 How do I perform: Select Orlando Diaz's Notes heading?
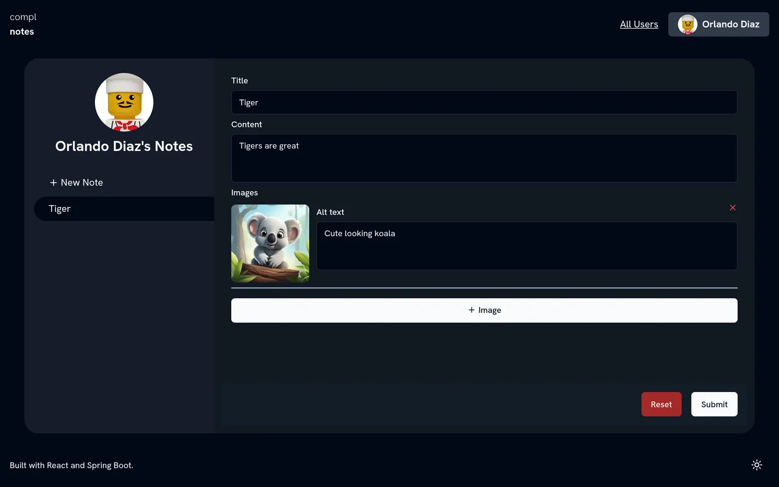(x=124, y=146)
